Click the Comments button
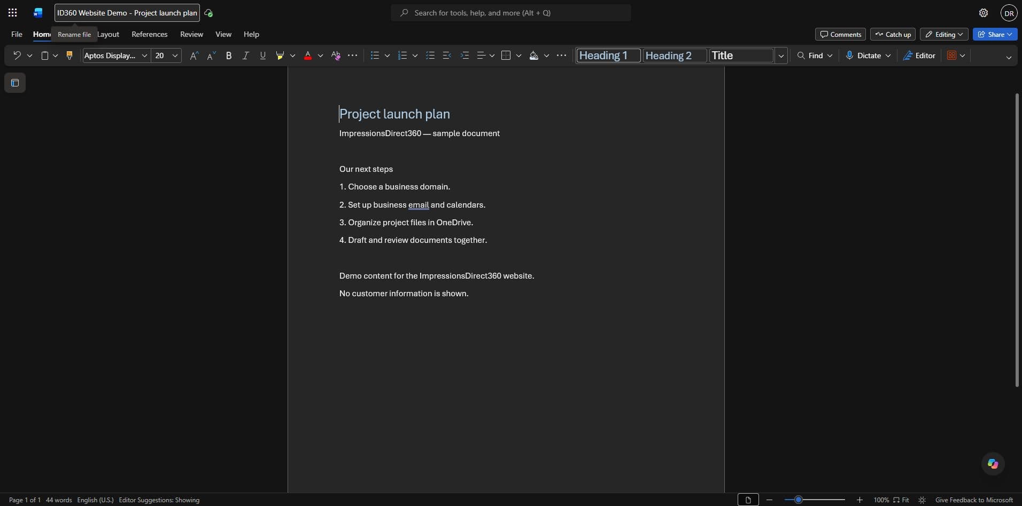The width and height of the screenshot is (1022, 506). click(x=840, y=34)
